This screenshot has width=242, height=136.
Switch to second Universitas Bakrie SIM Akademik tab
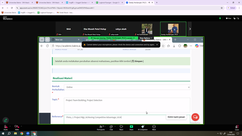49,3
